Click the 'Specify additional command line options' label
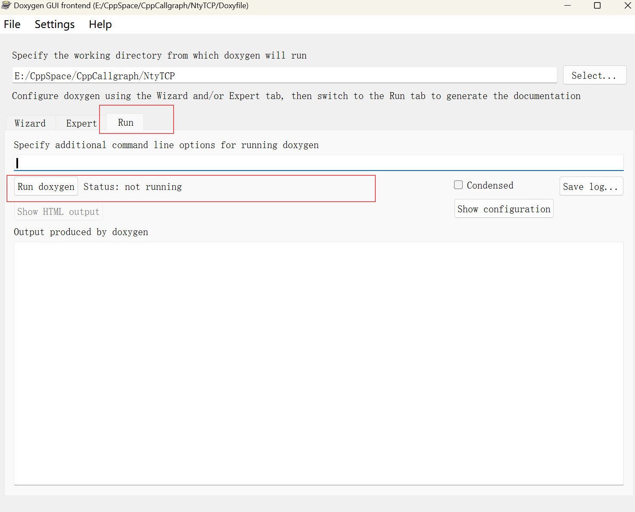Viewport: 635px width, 512px height. pyautogui.click(x=166, y=145)
